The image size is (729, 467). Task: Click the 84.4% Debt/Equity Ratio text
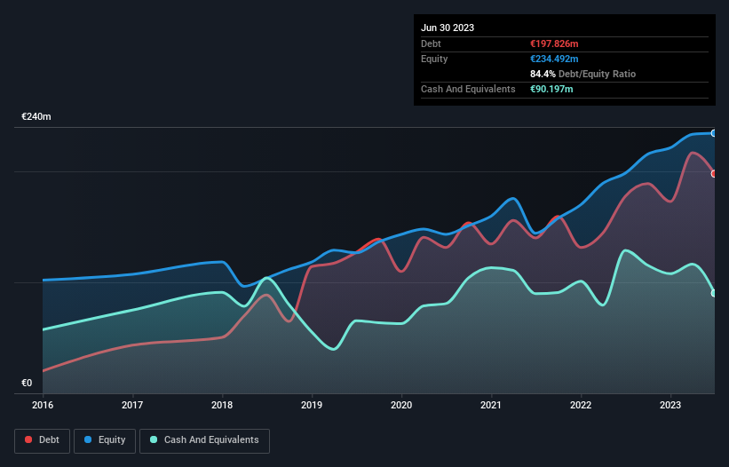(582, 74)
